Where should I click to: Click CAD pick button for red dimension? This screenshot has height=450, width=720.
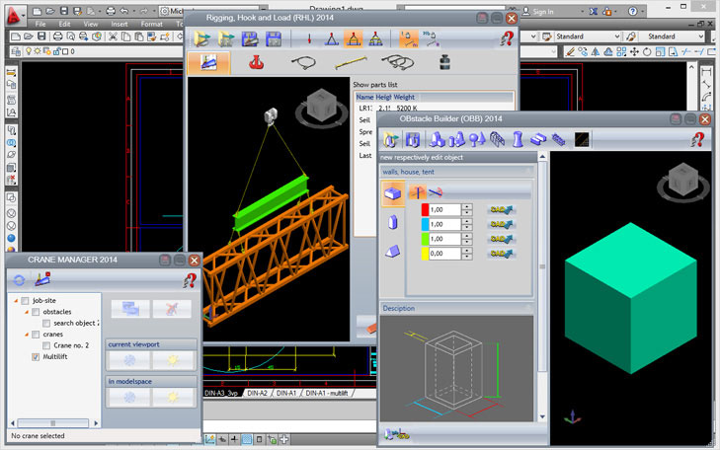(x=501, y=209)
